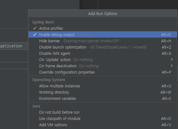Expand On frame deactivation submenu arrow
The height and width of the screenshot is (129, 178).
(x=172, y=66)
